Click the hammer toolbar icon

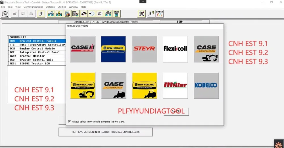coord(84,14)
